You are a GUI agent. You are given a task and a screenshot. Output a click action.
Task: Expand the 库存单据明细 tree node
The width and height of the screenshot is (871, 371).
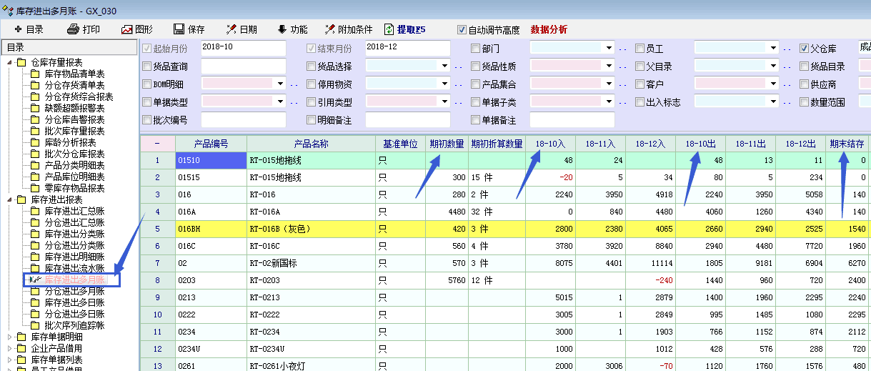[x=11, y=337]
